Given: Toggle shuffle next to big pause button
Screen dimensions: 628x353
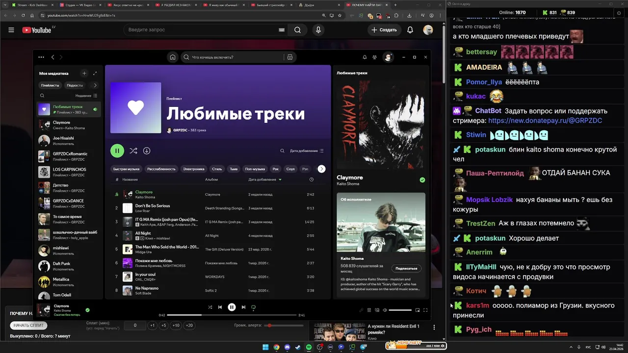Looking at the screenshot, I should point(133,151).
